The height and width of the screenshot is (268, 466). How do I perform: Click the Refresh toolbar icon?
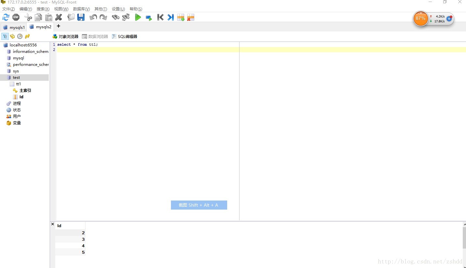click(x=6, y=18)
